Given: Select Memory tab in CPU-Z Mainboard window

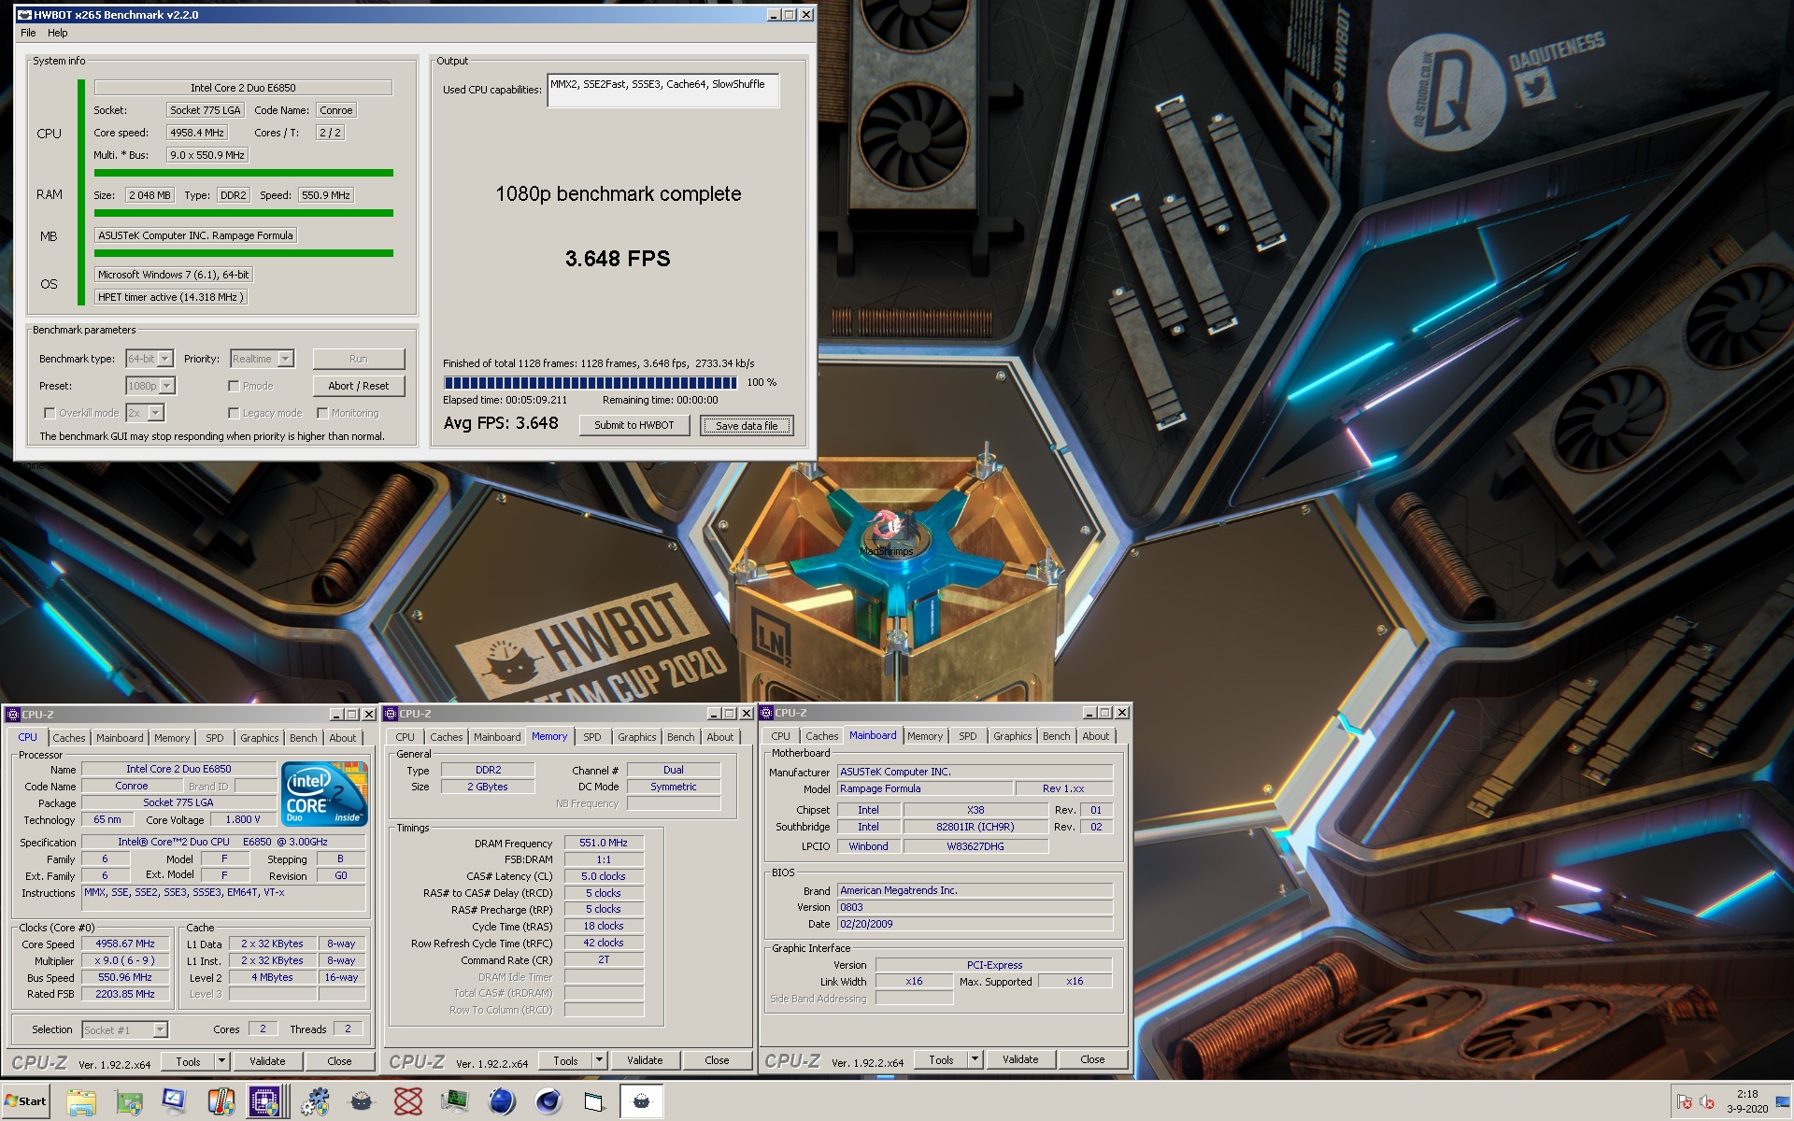Looking at the screenshot, I should [x=925, y=736].
